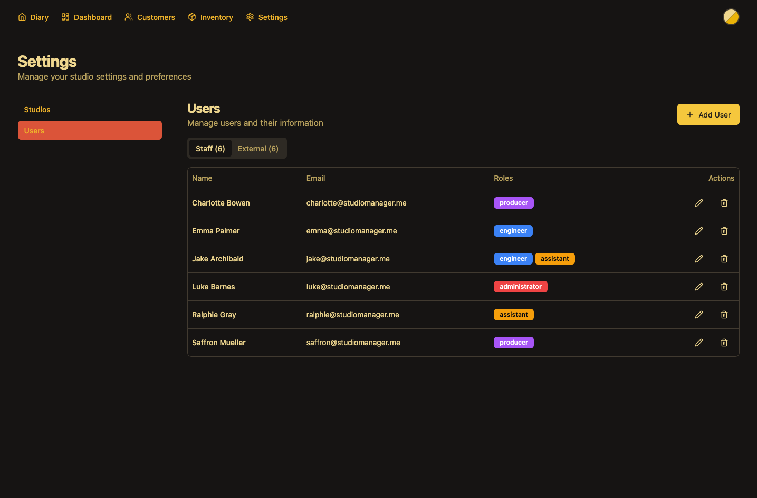757x498 pixels.
Task: Select the Diary home icon
Action: (21, 17)
